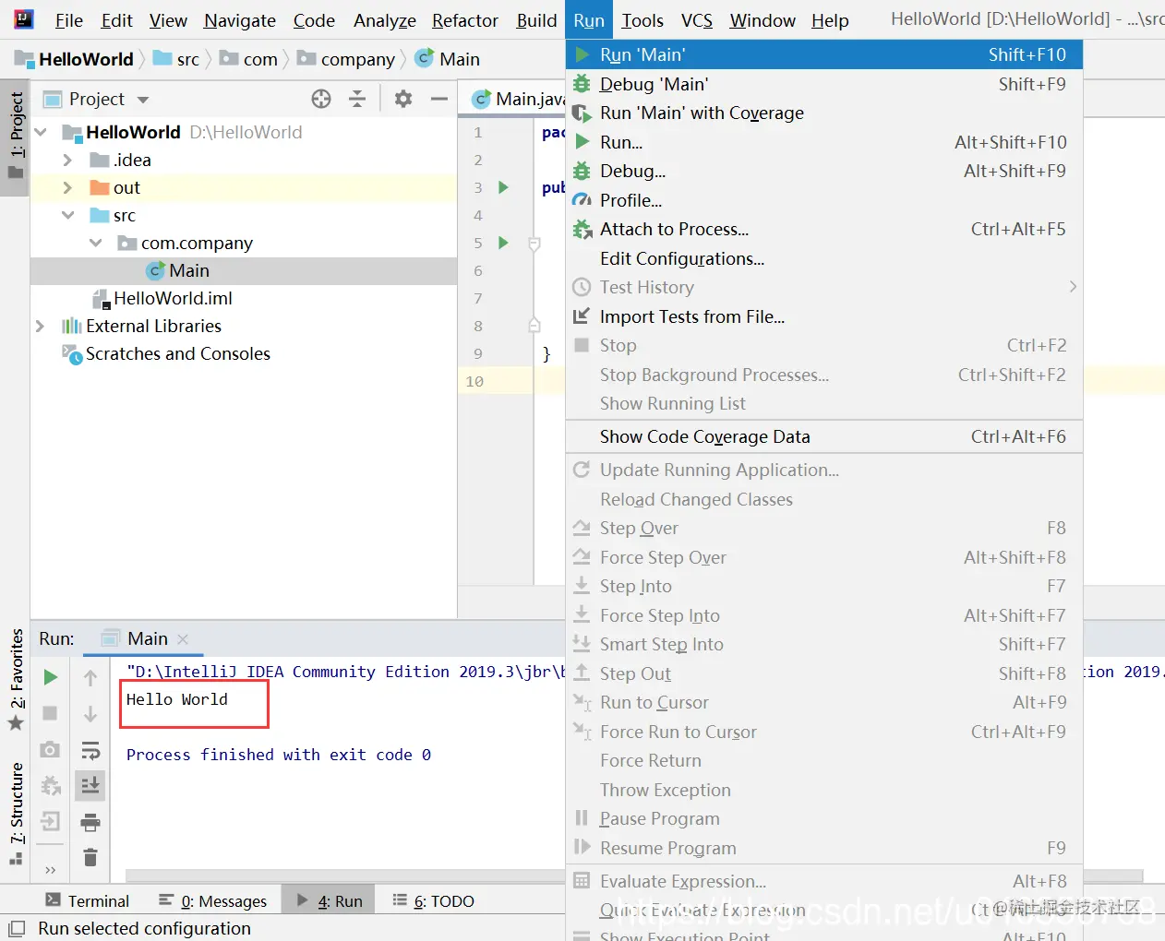Select Debug 'Main' menu item
1165x941 pixels.
click(823, 84)
